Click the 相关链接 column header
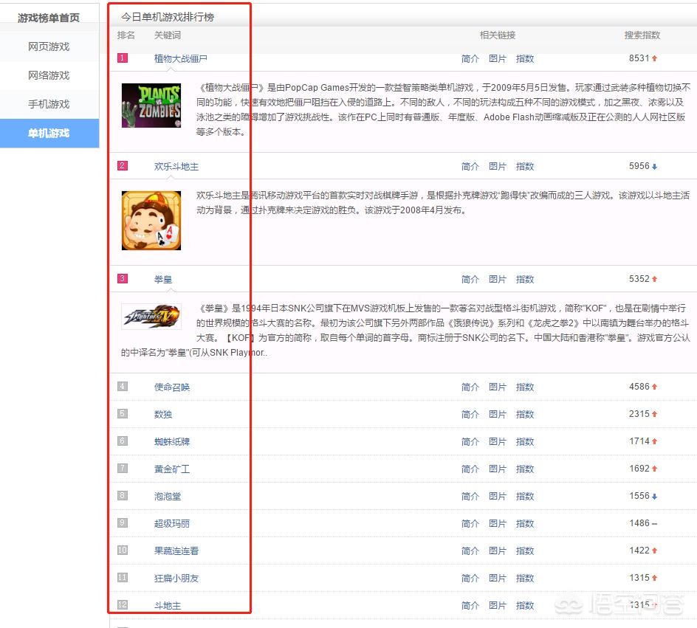Viewport: 697px width, 628px height. pos(498,35)
